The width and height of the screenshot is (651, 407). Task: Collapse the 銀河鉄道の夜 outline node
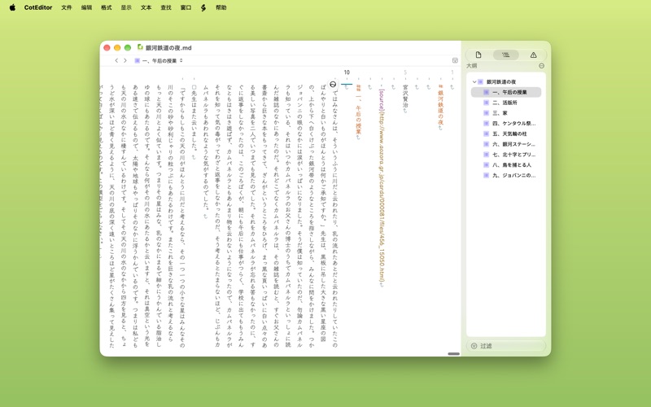point(474,82)
